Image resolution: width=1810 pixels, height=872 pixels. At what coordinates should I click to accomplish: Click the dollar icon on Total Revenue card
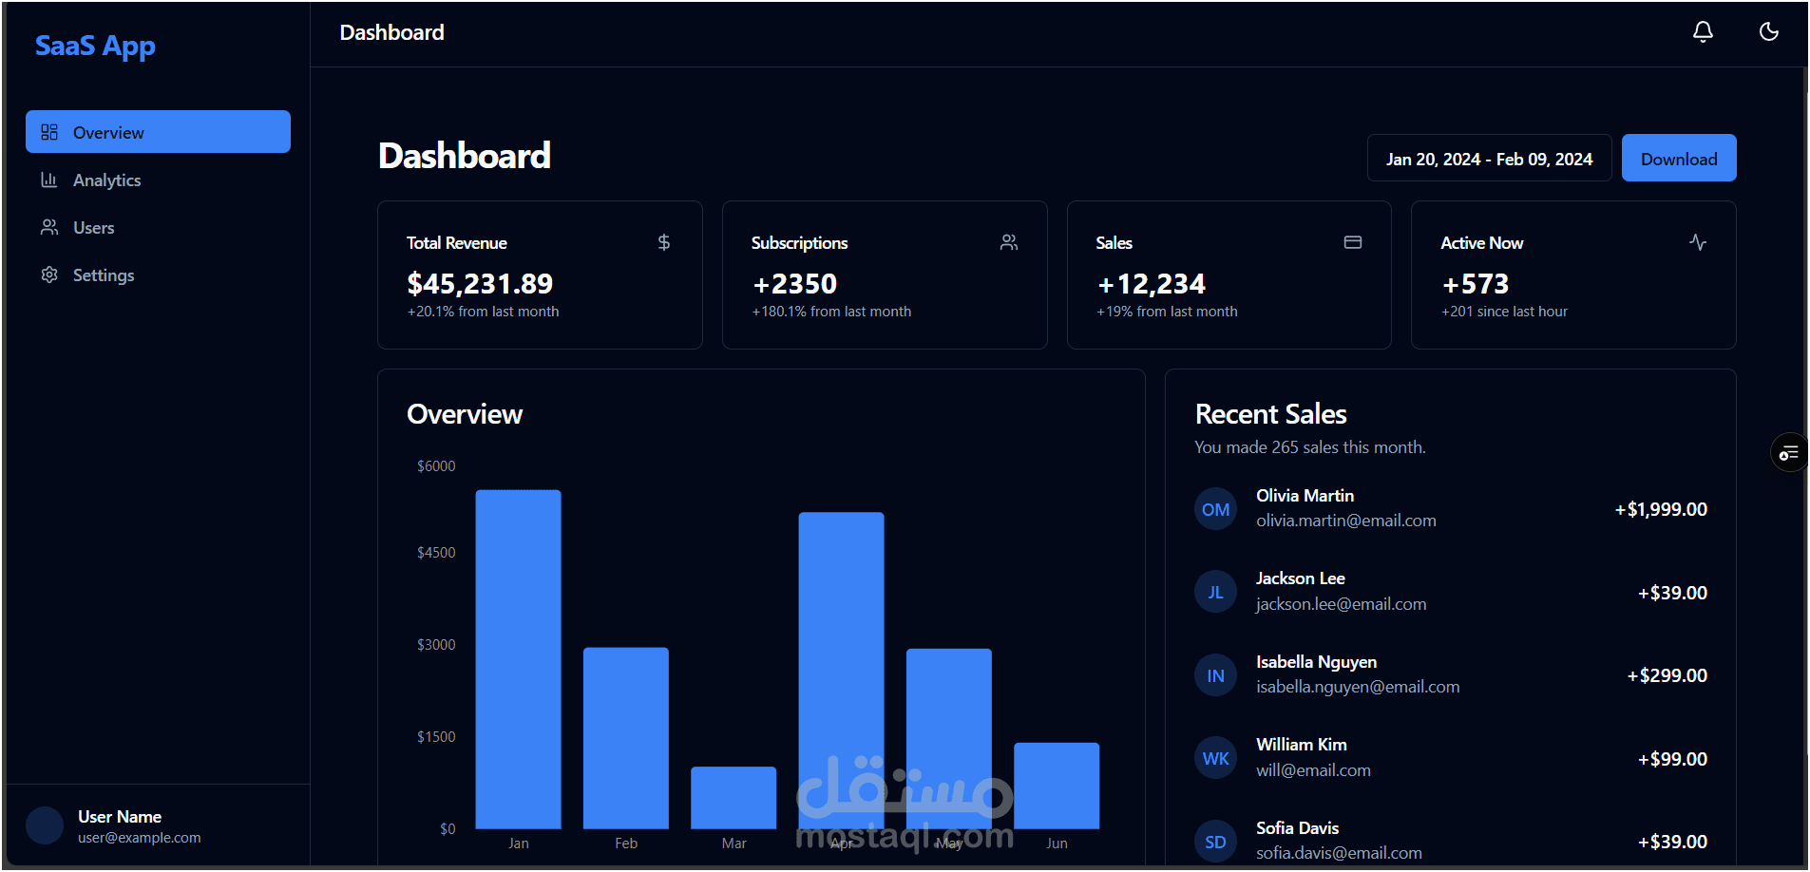pos(663,242)
